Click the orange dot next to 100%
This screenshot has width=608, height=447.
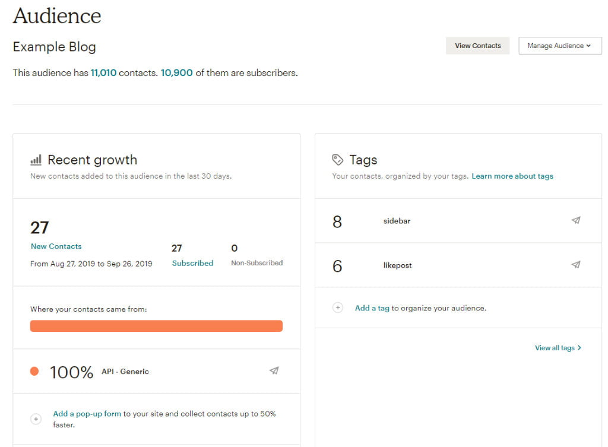click(x=34, y=370)
